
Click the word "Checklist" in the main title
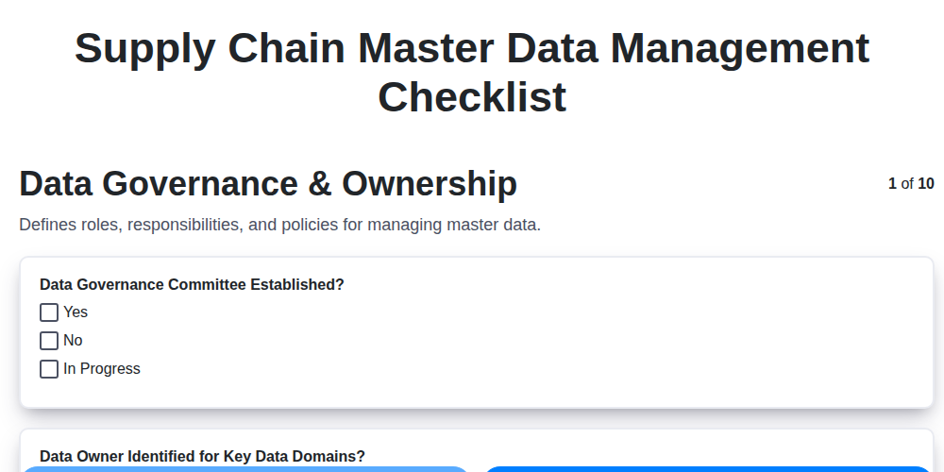point(472,97)
